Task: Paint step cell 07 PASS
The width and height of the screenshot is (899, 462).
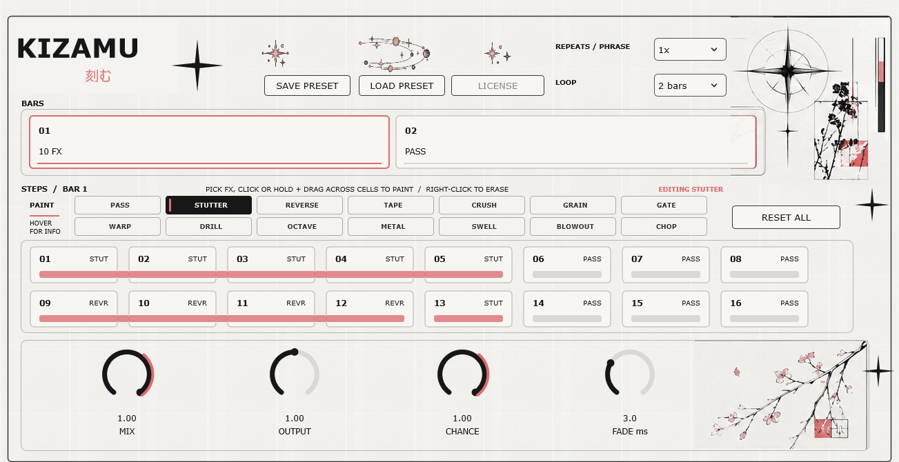Action: pyautogui.click(x=666, y=265)
